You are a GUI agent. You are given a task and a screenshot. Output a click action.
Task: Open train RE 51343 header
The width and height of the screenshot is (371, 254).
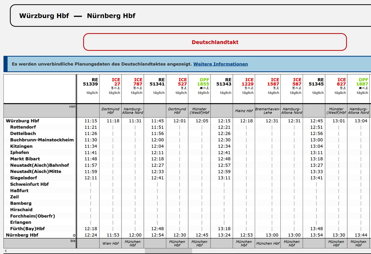coord(224,82)
